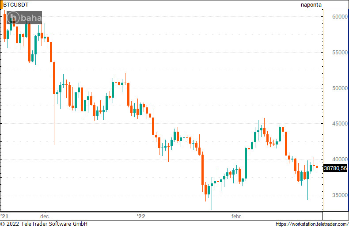Click the 55000 price axis label

[340, 52]
